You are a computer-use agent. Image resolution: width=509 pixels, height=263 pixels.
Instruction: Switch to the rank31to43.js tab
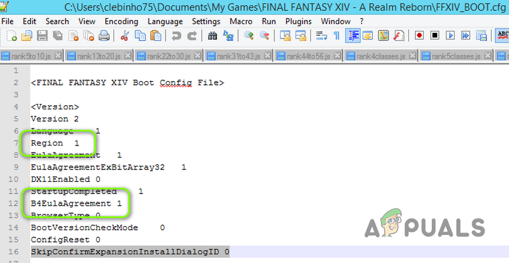pos(239,56)
